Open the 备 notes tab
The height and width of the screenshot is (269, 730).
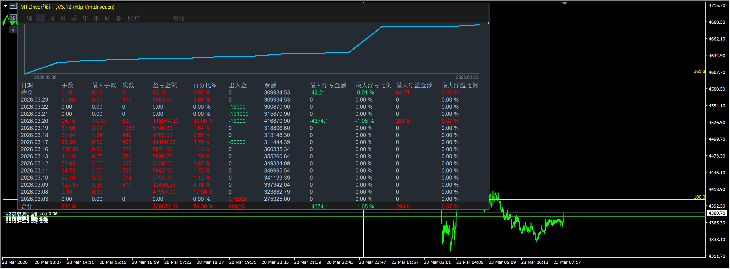tap(119, 18)
